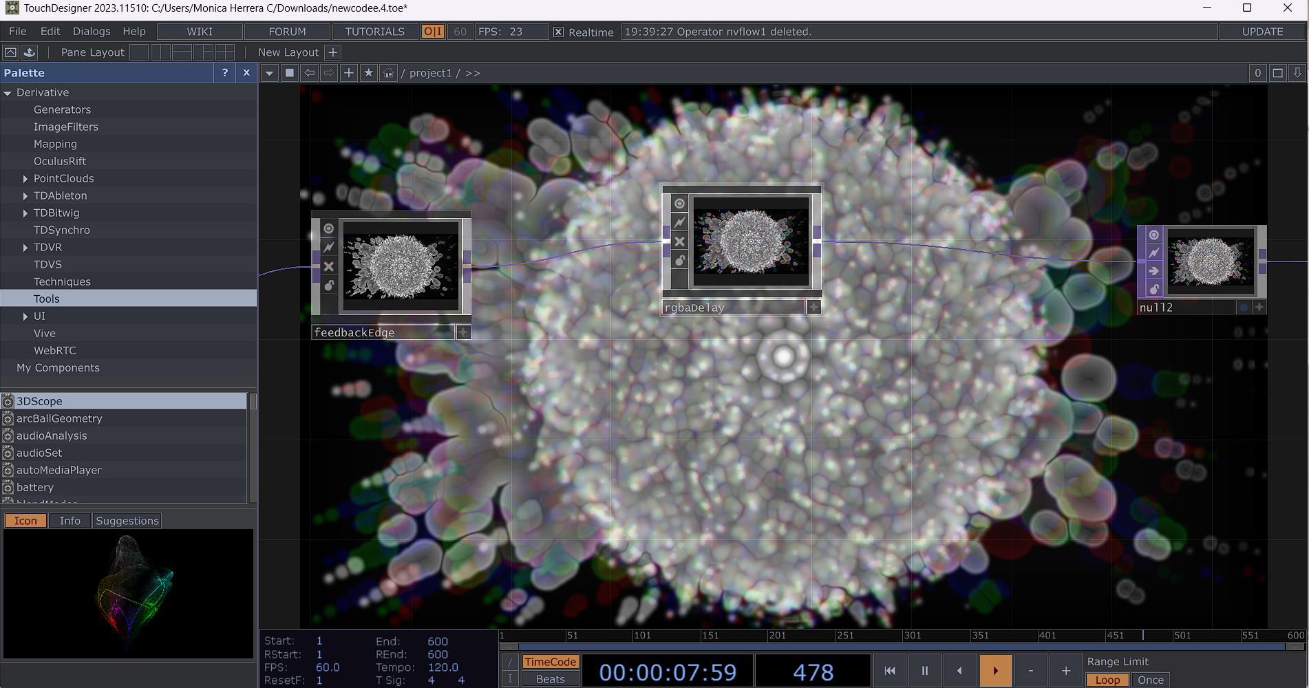Switch to the Info tab
Screen dimensions: 1309x688
[x=70, y=521]
